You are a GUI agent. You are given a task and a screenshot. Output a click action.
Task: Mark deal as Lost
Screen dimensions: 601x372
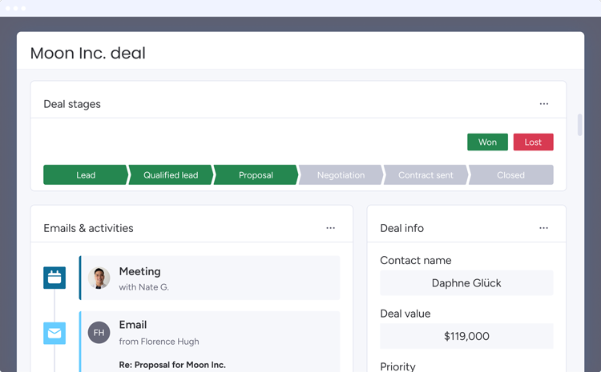pyautogui.click(x=533, y=142)
